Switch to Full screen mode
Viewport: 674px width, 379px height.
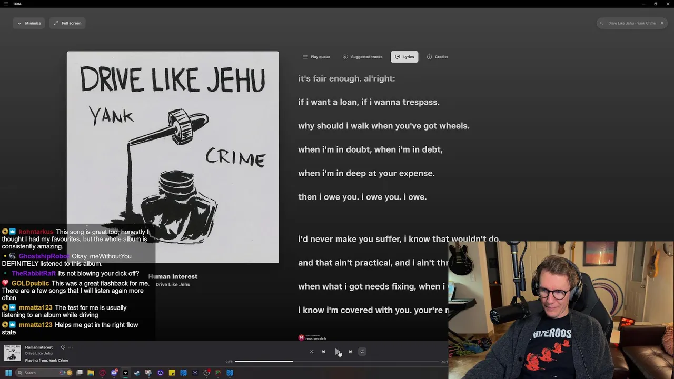(67, 23)
